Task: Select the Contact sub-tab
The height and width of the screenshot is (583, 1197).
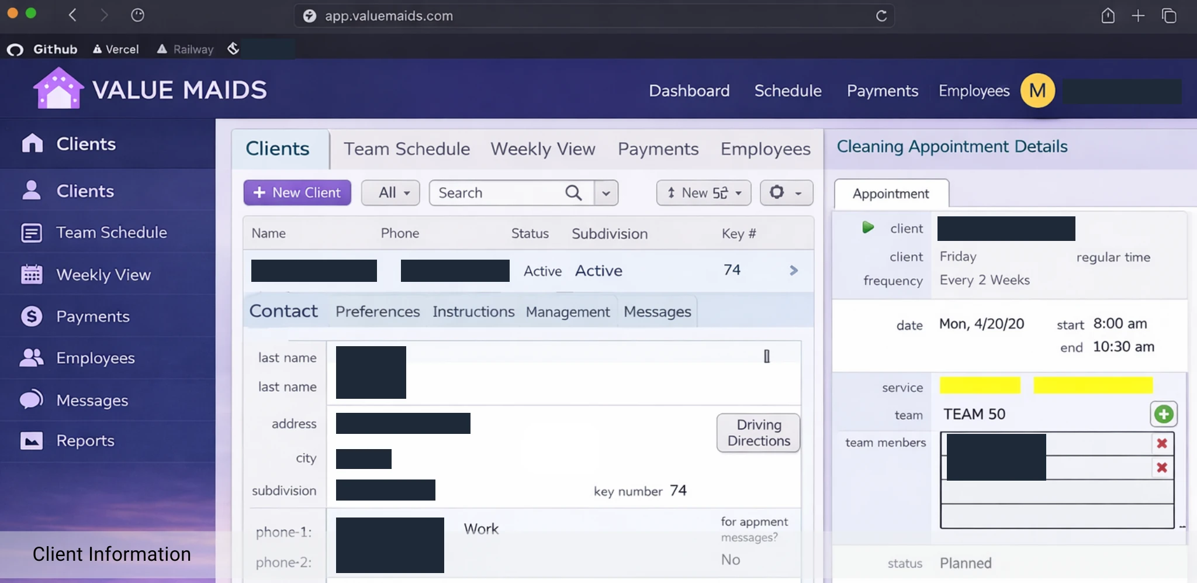Action: click(x=283, y=311)
